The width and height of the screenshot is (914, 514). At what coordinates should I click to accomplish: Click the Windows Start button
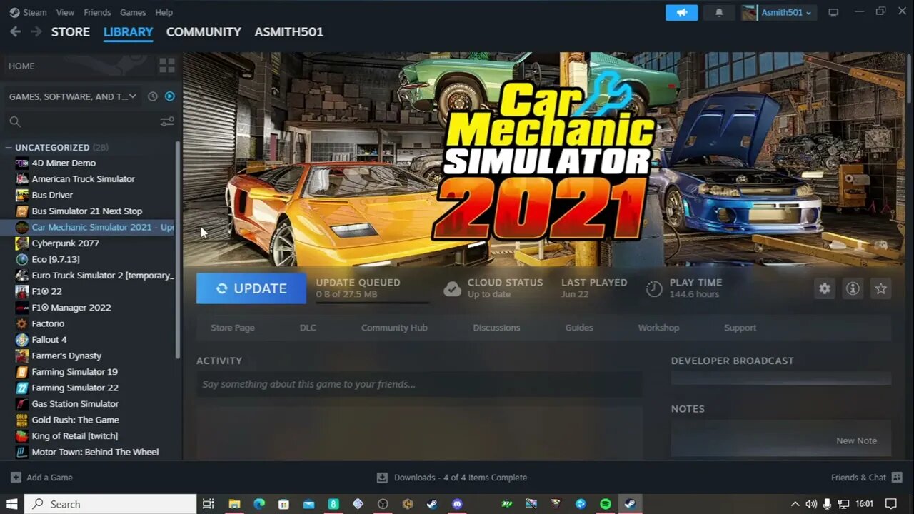point(12,504)
